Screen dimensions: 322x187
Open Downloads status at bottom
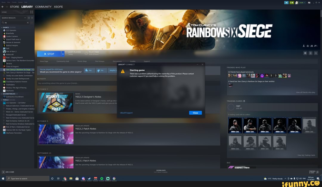[161, 171]
